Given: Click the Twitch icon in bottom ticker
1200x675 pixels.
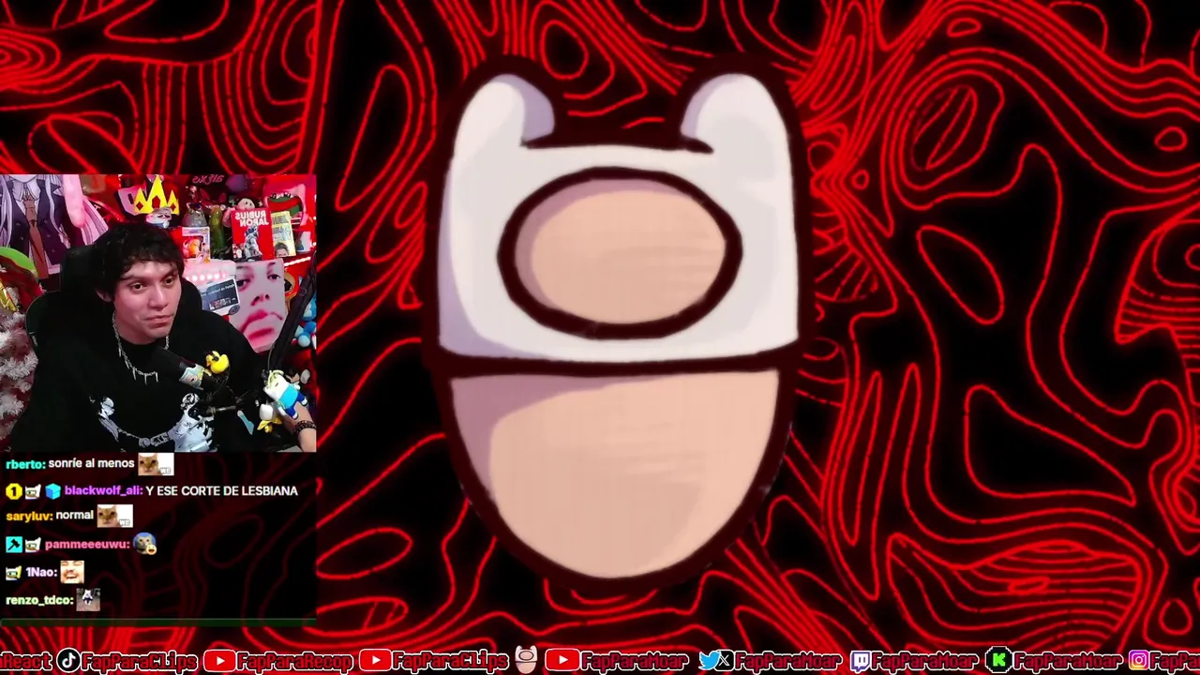Looking at the screenshot, I should 861,661.
